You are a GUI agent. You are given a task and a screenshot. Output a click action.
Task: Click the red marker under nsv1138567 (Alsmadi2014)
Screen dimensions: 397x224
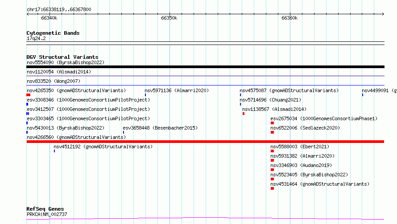click(244, 114)
